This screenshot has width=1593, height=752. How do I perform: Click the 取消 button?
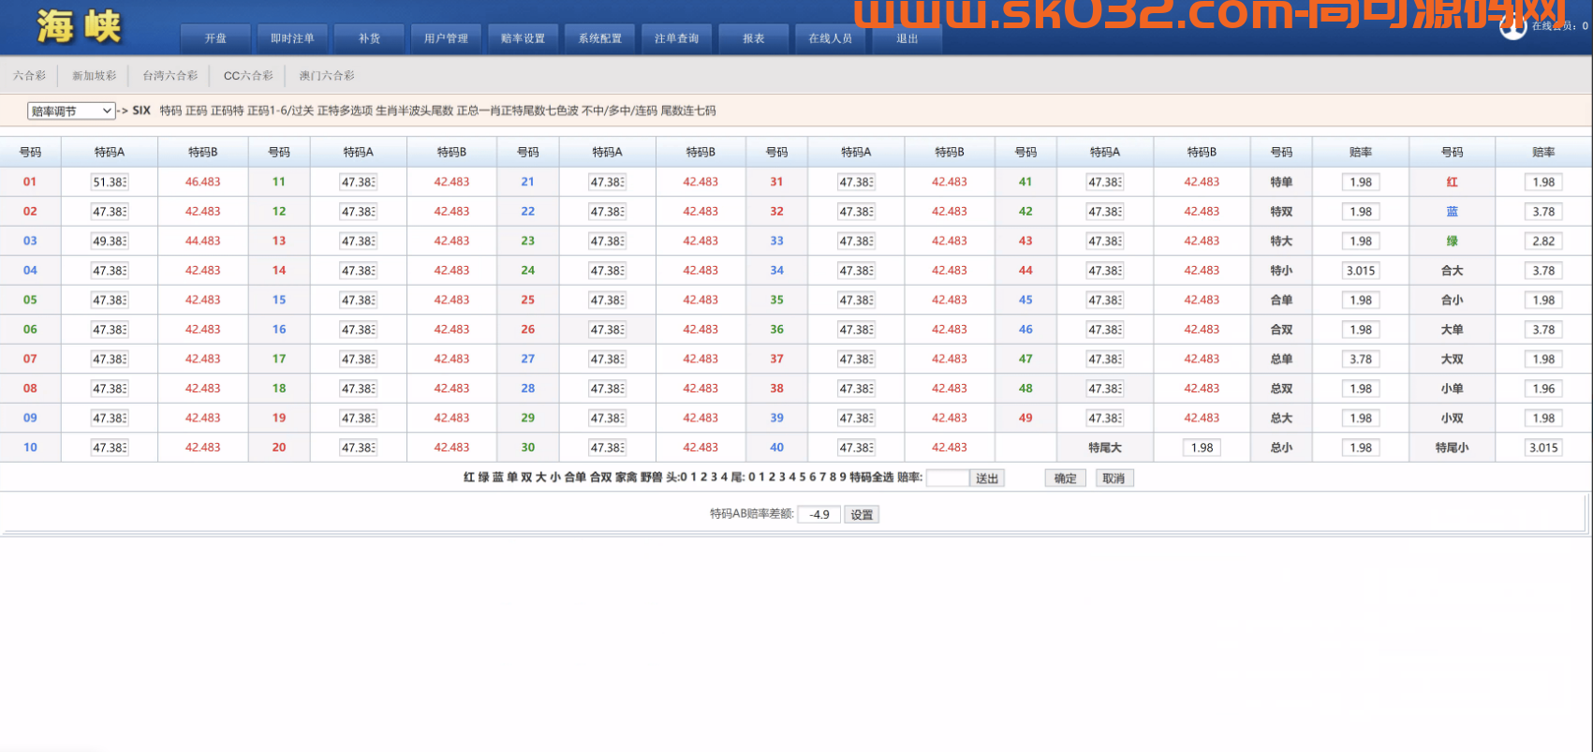[x=1114, y=479]
